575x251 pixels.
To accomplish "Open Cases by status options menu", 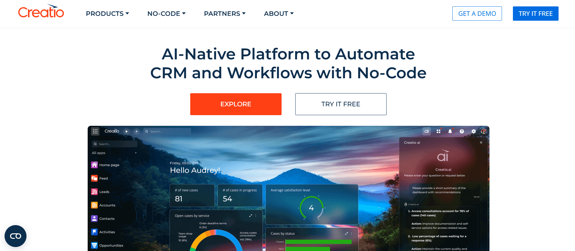I will coord(352,234).
